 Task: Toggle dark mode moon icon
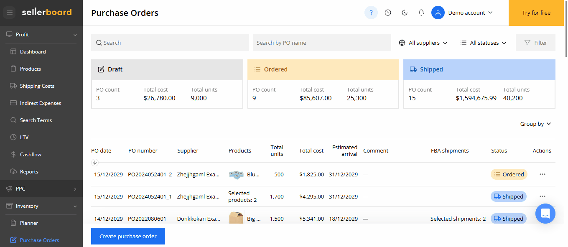[x=405, y=13]
